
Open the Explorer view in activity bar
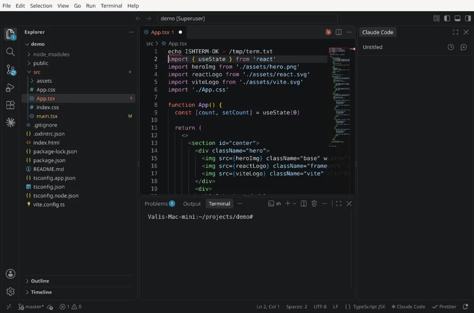click(x=11, y=34)
